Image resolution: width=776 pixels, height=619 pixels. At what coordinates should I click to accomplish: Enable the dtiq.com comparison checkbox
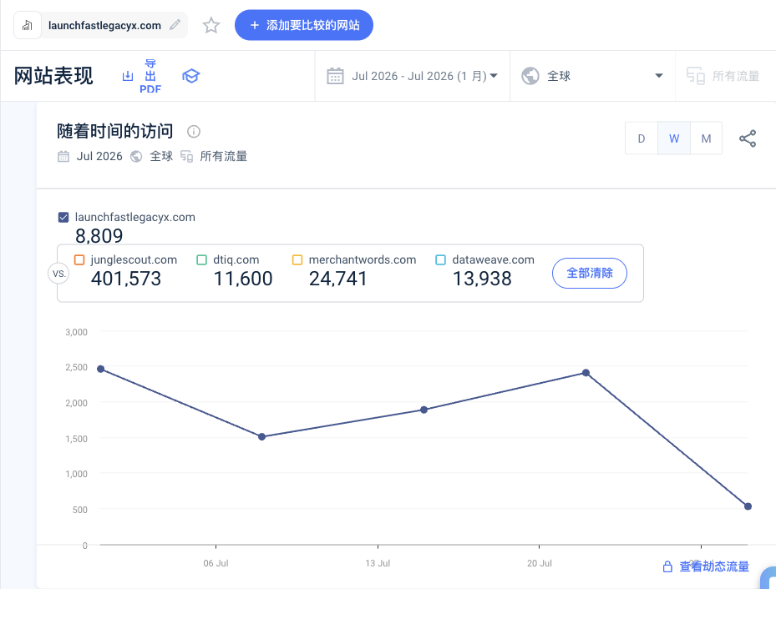coord(201,259)
